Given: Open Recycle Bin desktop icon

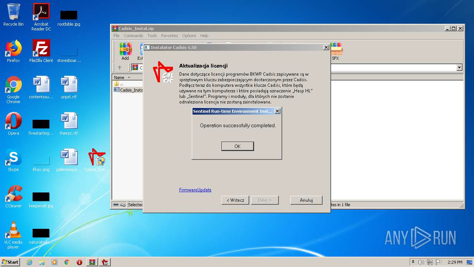Looking at the screenshot, I should (13, 15).
